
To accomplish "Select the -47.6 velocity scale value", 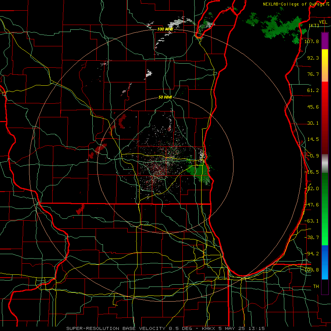I will click(x=312, y=205).
